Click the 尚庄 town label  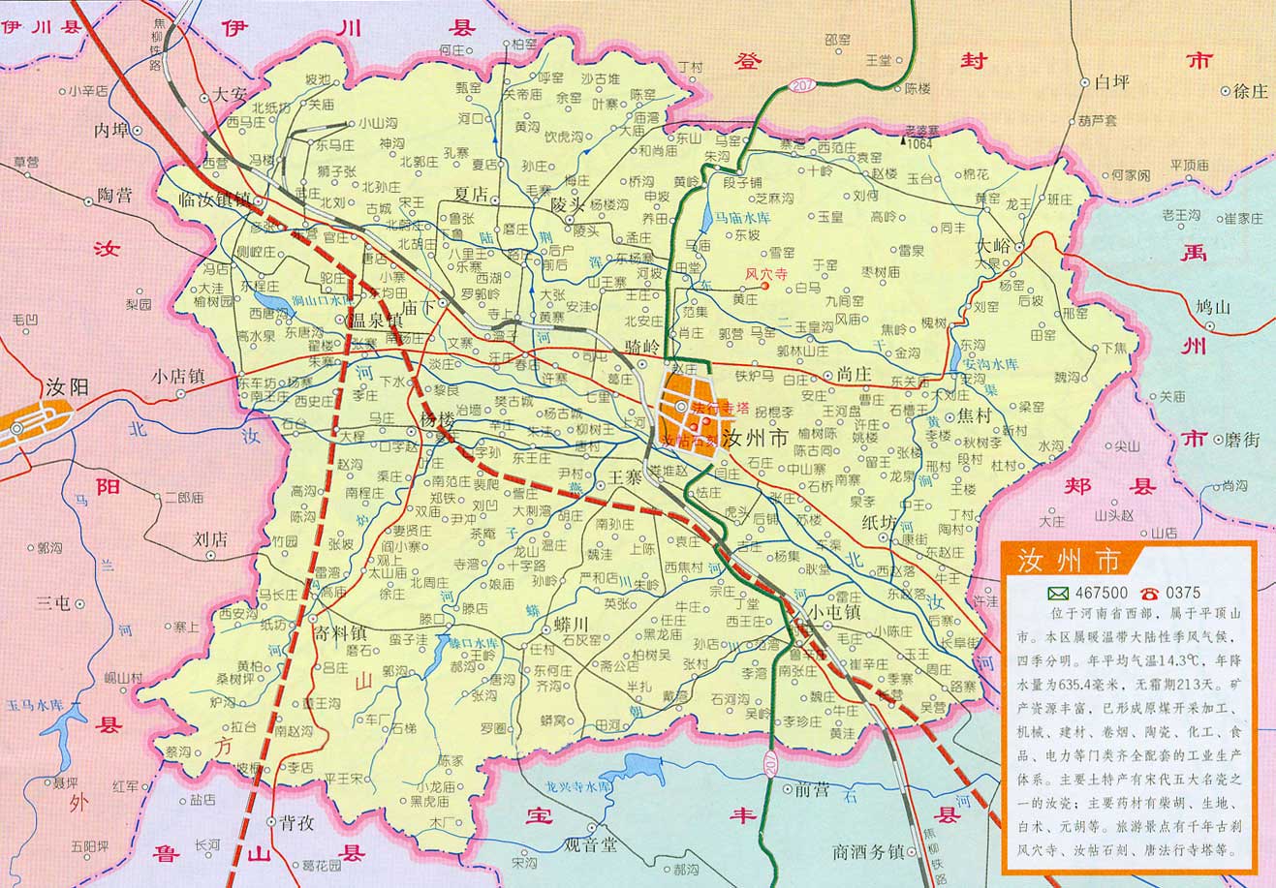(854, 374)
